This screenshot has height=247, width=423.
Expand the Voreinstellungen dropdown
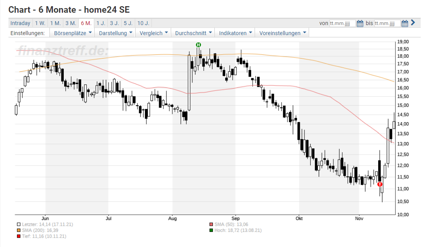[x=282, y=33]
